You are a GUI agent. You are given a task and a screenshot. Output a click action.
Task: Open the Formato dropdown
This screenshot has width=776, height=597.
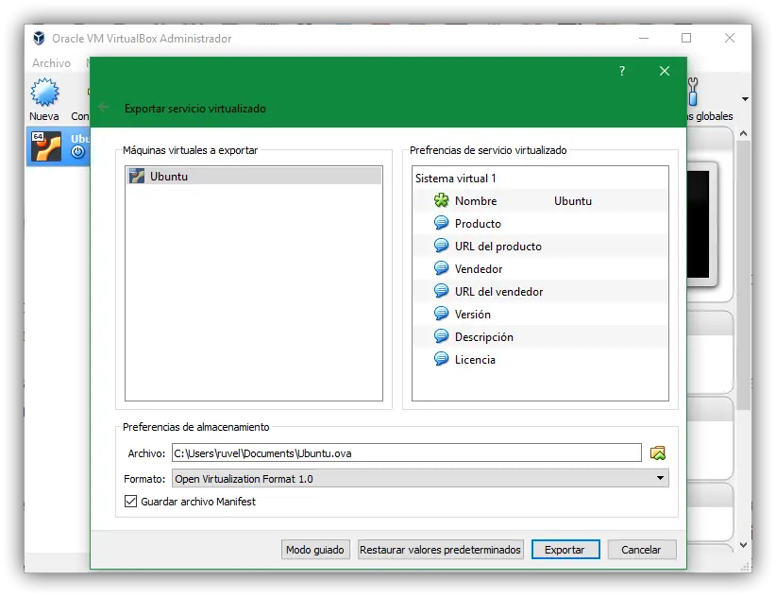[420, 479]
